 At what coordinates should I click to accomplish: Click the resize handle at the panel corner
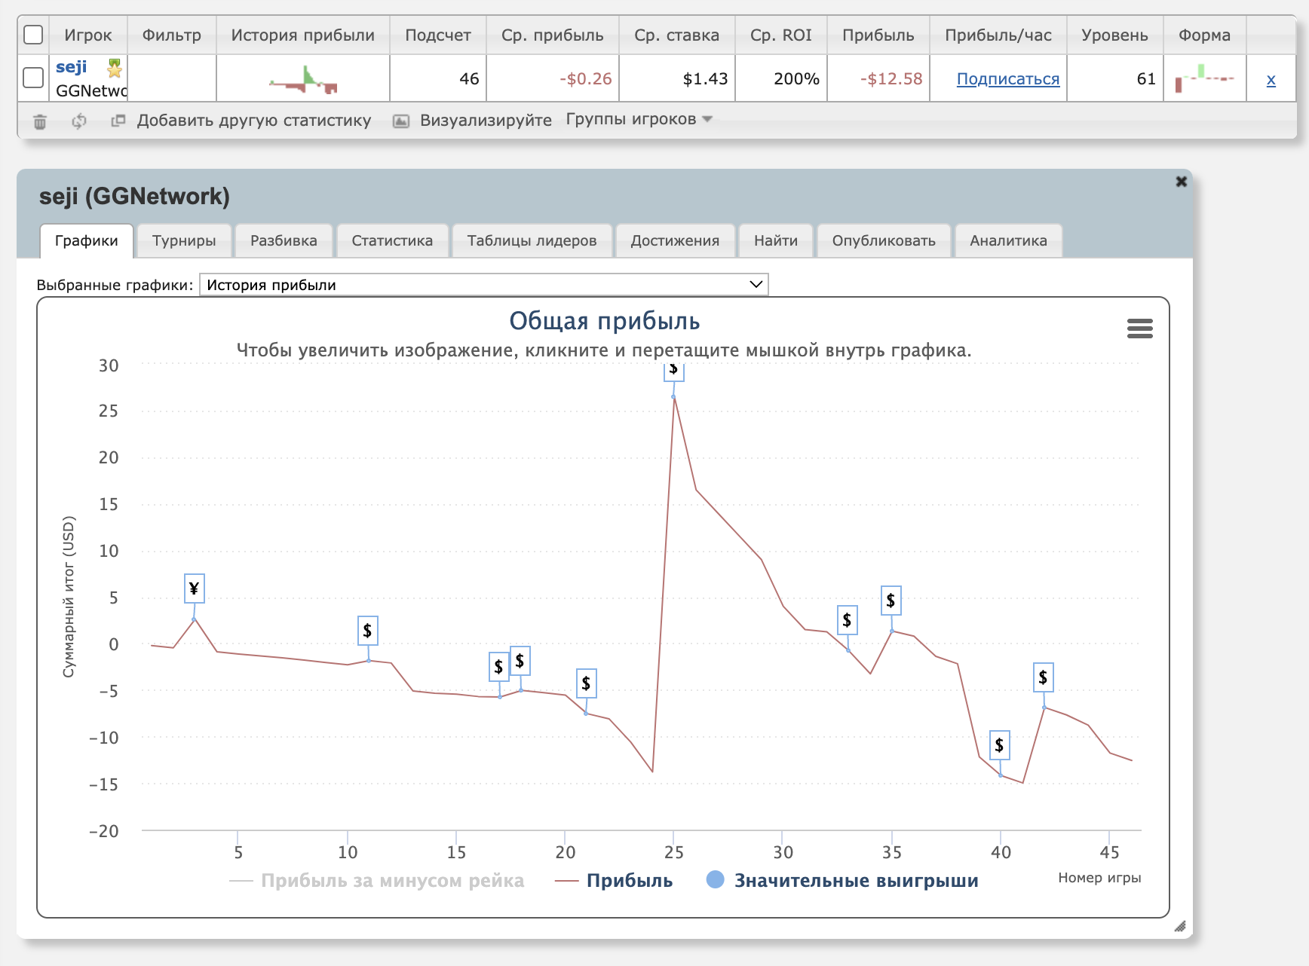pos(1179,926)
